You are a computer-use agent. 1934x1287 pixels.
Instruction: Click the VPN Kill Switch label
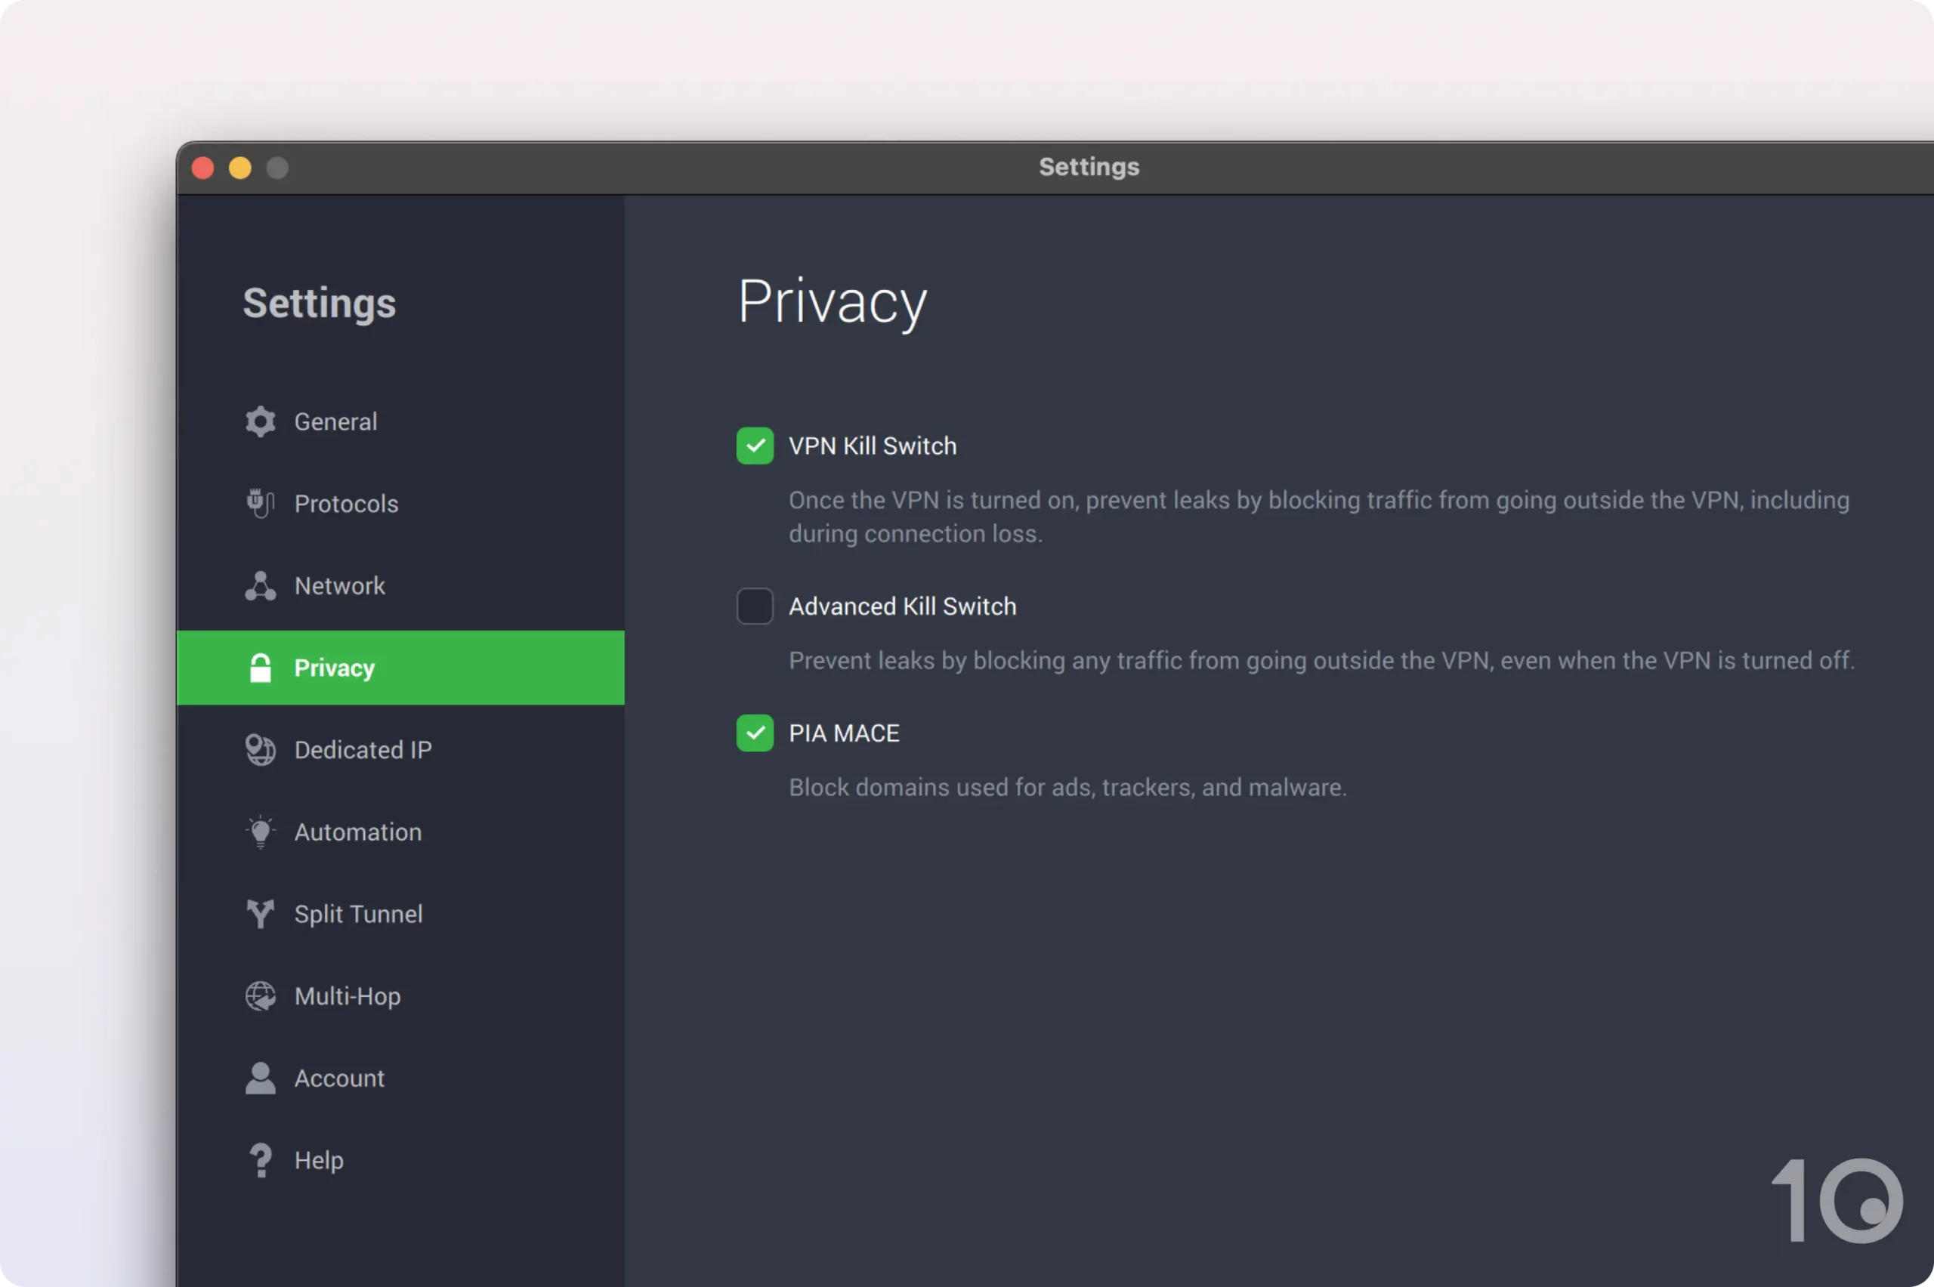tap(873, 446)
